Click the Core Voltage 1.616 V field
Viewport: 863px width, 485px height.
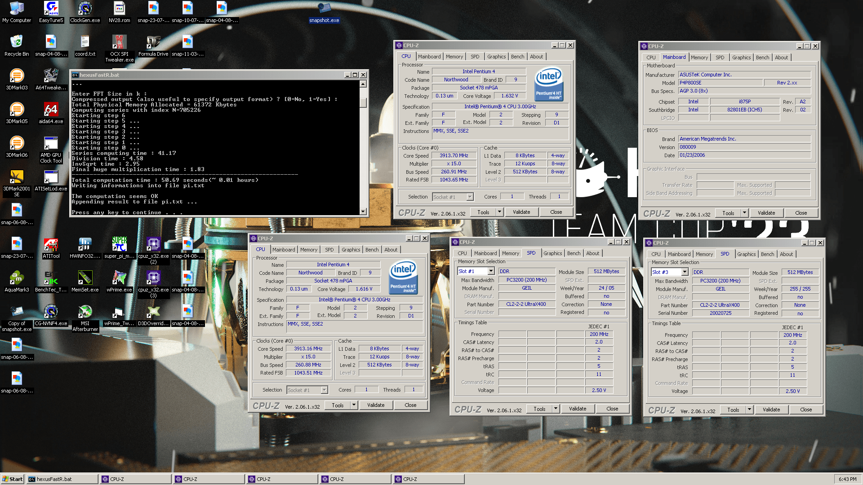coord(364,289)
